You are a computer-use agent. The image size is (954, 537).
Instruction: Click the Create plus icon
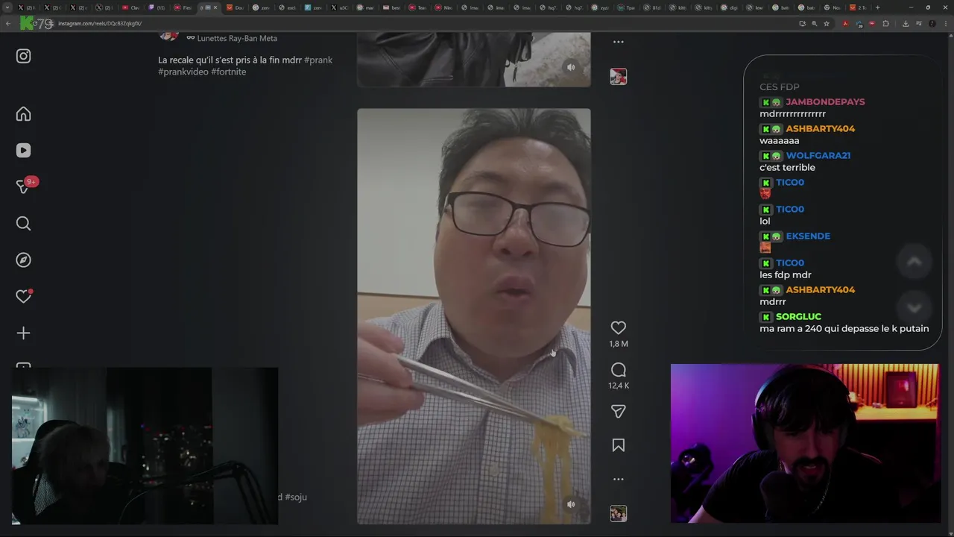tap(23, 333)
